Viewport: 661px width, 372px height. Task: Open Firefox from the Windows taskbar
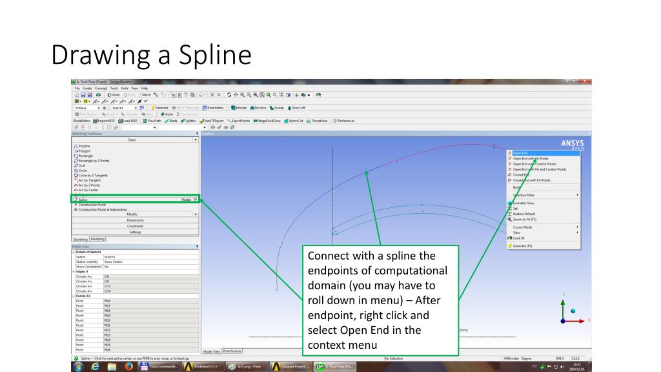(x=128, y=367)
